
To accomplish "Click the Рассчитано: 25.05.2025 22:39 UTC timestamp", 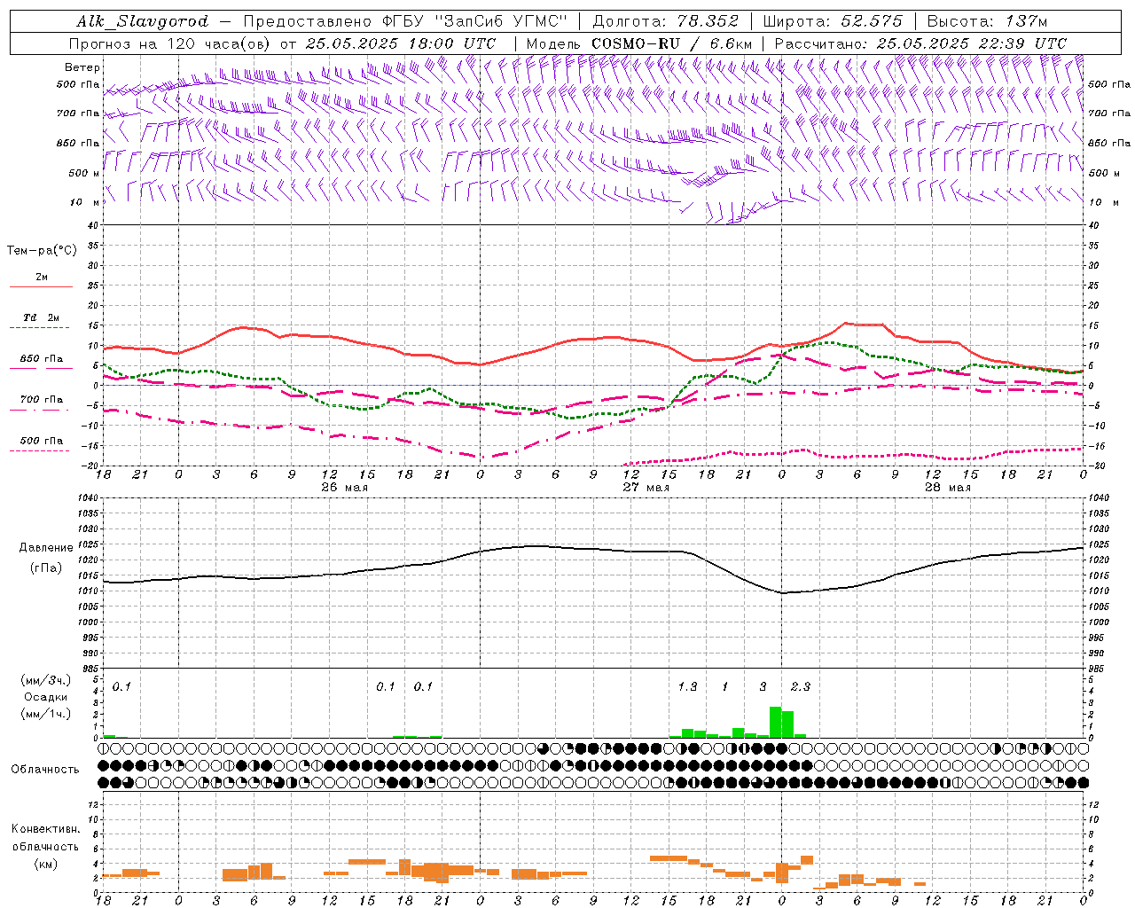I will pos(920,43).
